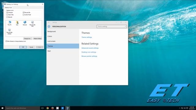
Task: Switch to the Settings app taskbar icon
Action: point(62,108)
